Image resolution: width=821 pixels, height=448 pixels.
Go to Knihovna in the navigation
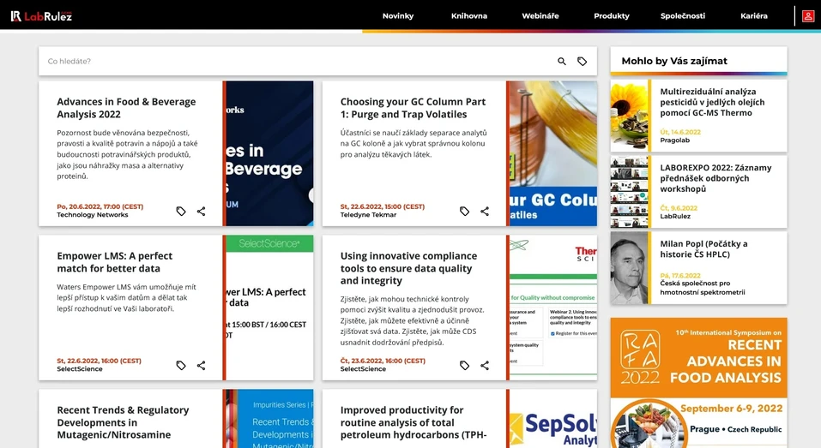tap(469, 16)
